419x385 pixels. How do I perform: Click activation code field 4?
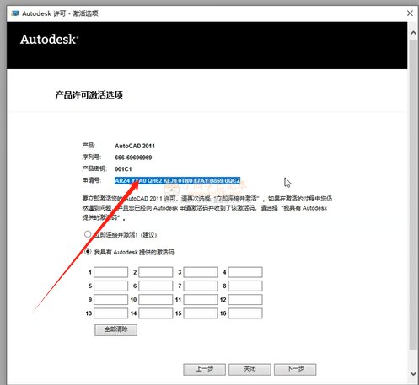[x=245, y=272]
